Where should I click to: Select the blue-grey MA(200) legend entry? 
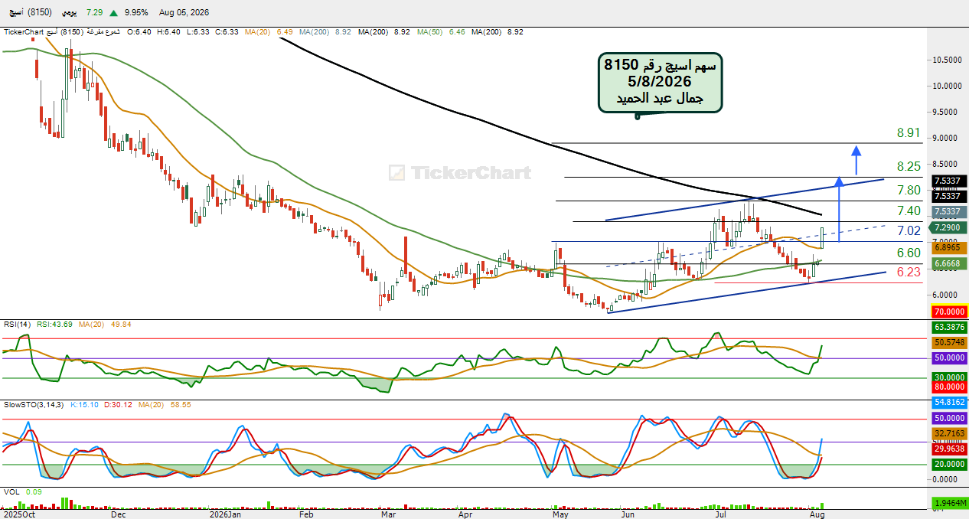(326, 32)
